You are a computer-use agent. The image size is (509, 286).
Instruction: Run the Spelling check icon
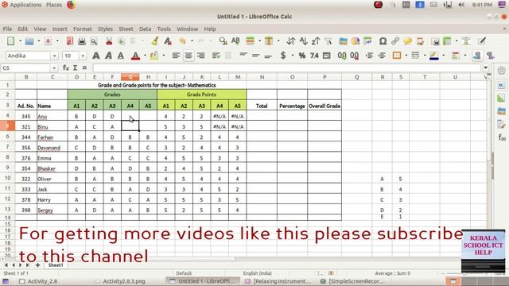point(235,41)
